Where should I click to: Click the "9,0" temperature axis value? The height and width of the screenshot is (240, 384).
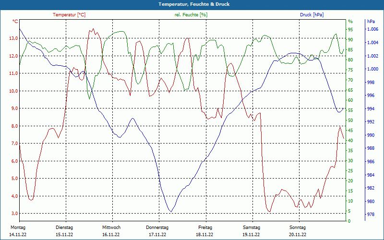tap(15, 108)
